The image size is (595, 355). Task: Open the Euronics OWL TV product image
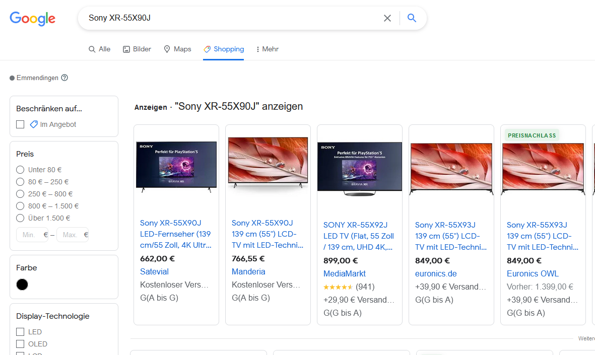pos(543,169)
